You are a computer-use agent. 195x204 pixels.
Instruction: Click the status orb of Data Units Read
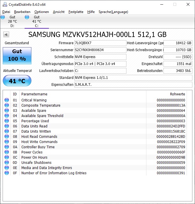(7, 126)
